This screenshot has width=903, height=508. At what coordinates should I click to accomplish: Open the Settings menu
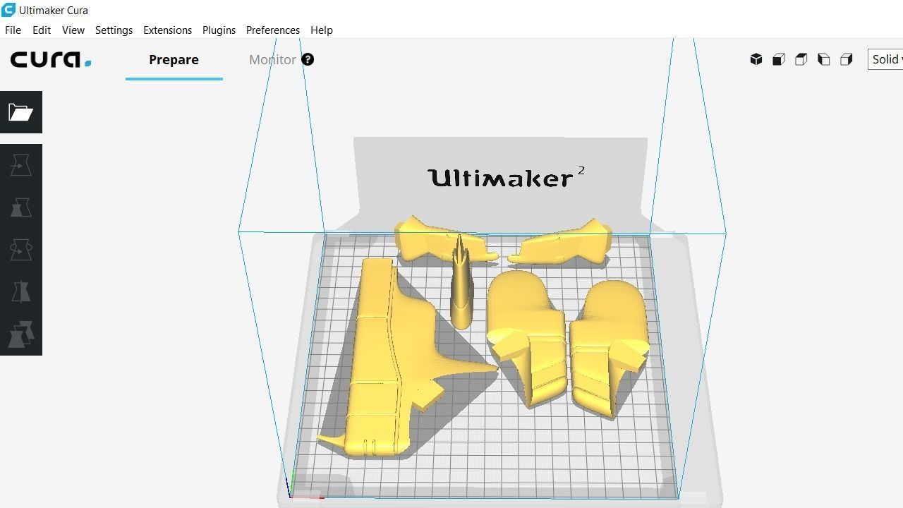(114, 30)
